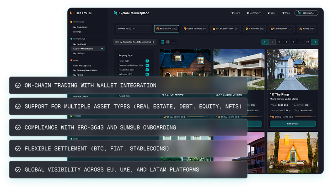333x195 pixels.
Task: Click the wallet avatar icon in header
Action: pos(299,13)
